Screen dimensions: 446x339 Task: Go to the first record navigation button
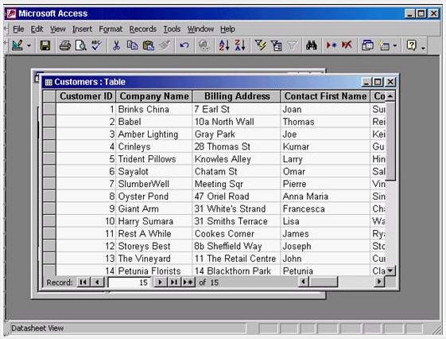(83, 282)
